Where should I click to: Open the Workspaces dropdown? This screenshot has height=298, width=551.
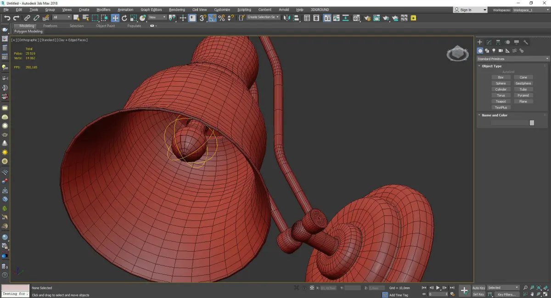[x=531, y=10]
